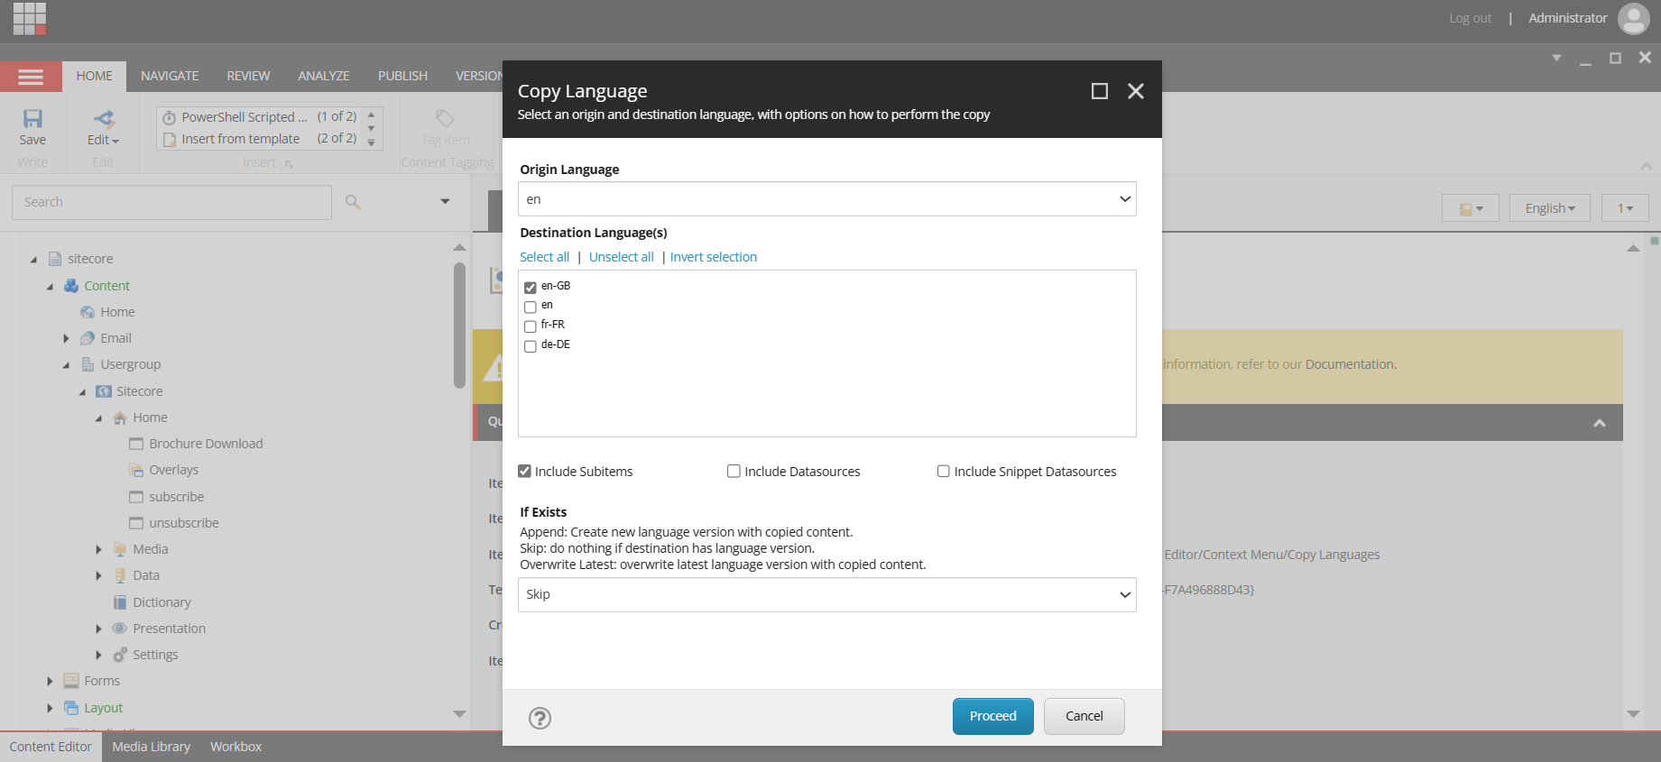Enable Include Datasources option
This screenshot has width=1661, height=762.
734,471
